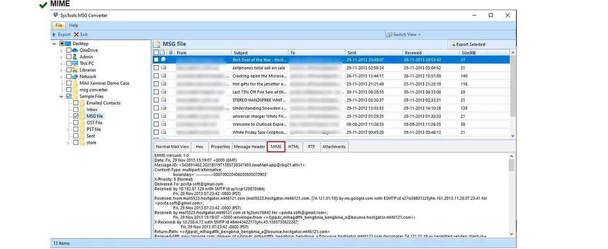Check the Emailed Contacts checkbox

pos(76,103)
